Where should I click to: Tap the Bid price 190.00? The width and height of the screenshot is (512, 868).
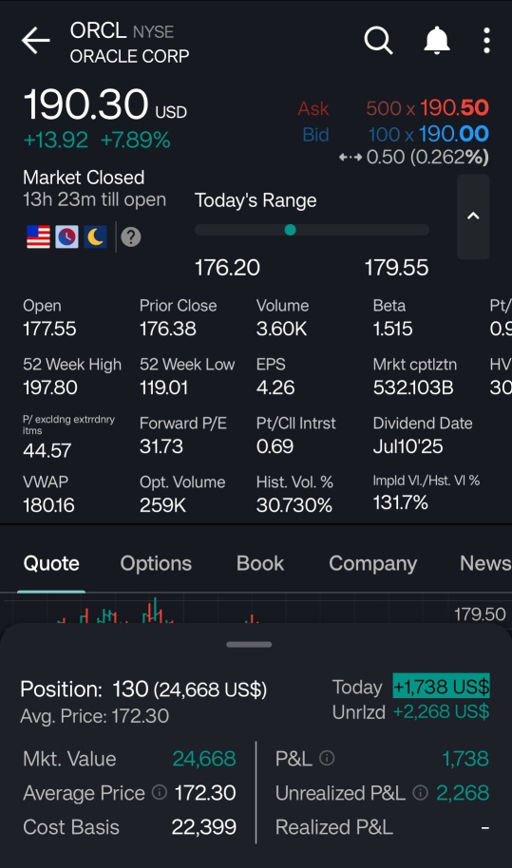click(x=453, y=134)
